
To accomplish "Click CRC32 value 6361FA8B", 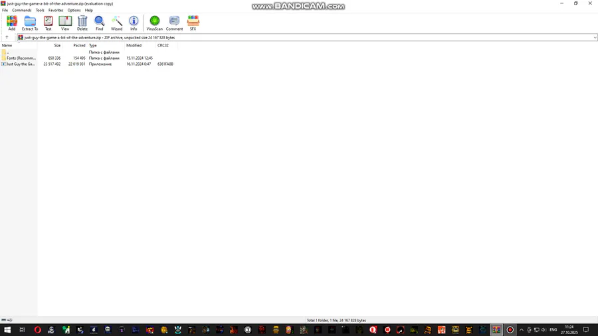I will click(x=165, y=64).
